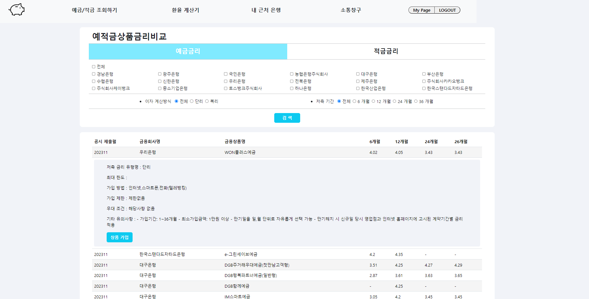Viewport: 589px width, 299px height.
Task: Select 24 개월 savings period
Action: coord(395,101)
